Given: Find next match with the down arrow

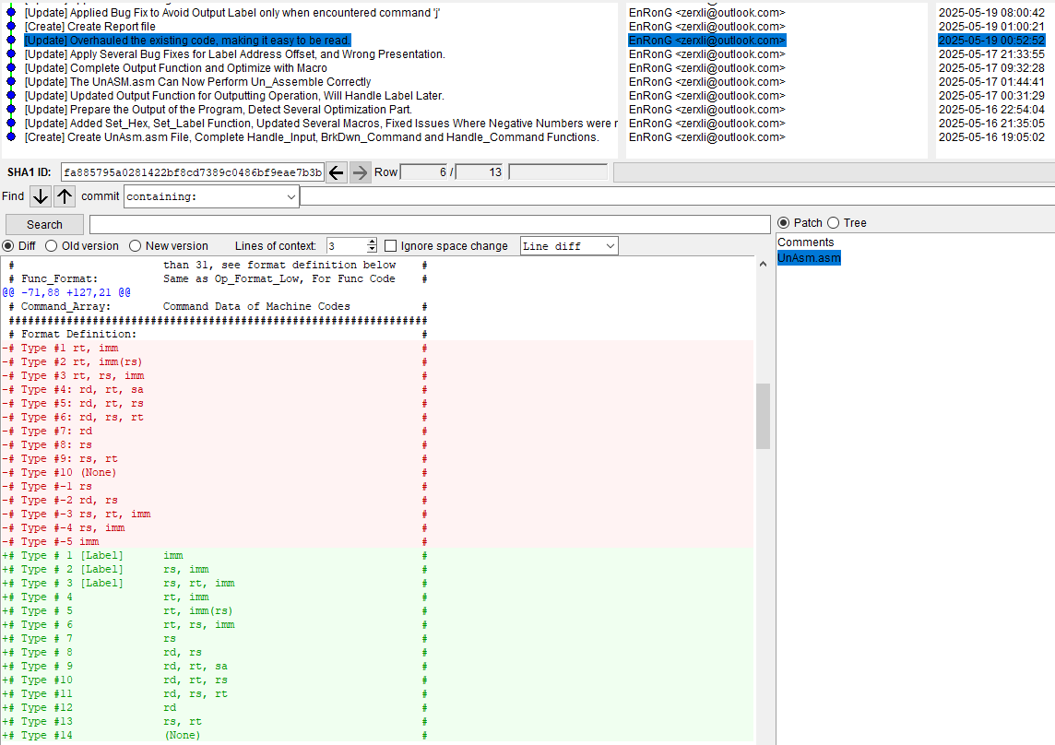Looking at the screenshot, I should pyautogui.click(x=41, y=196).
